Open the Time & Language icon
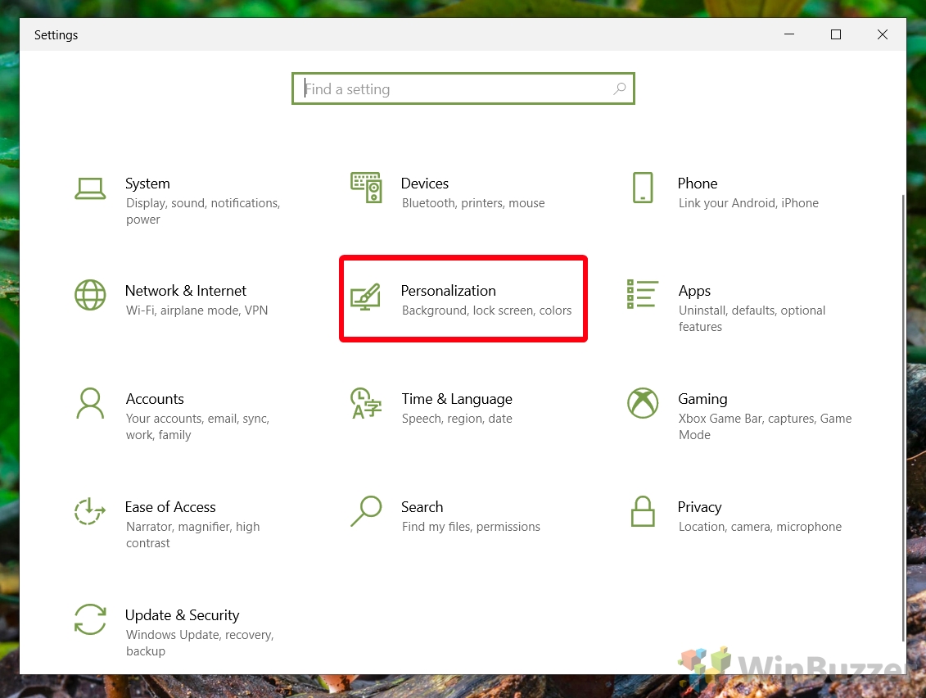Screen dimensions: 926x698 click(365, 403)
